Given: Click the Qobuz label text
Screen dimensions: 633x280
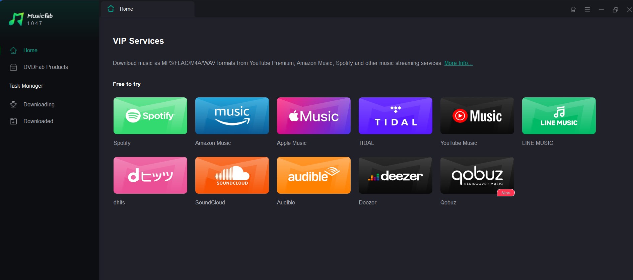Looking at the screenshot, I should click(448, 202).
